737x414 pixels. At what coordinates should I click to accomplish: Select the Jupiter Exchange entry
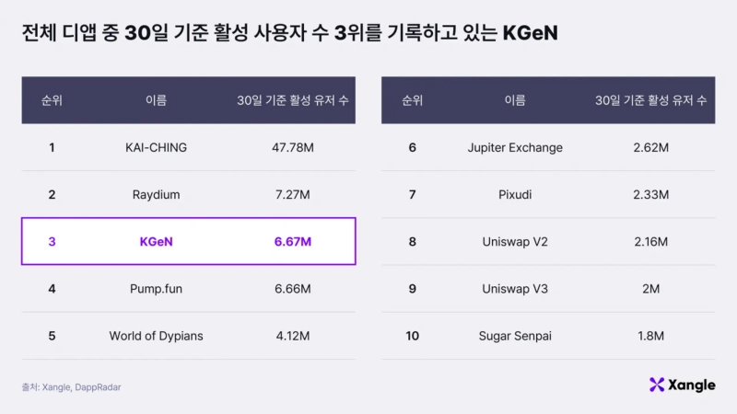pos(515,147)
